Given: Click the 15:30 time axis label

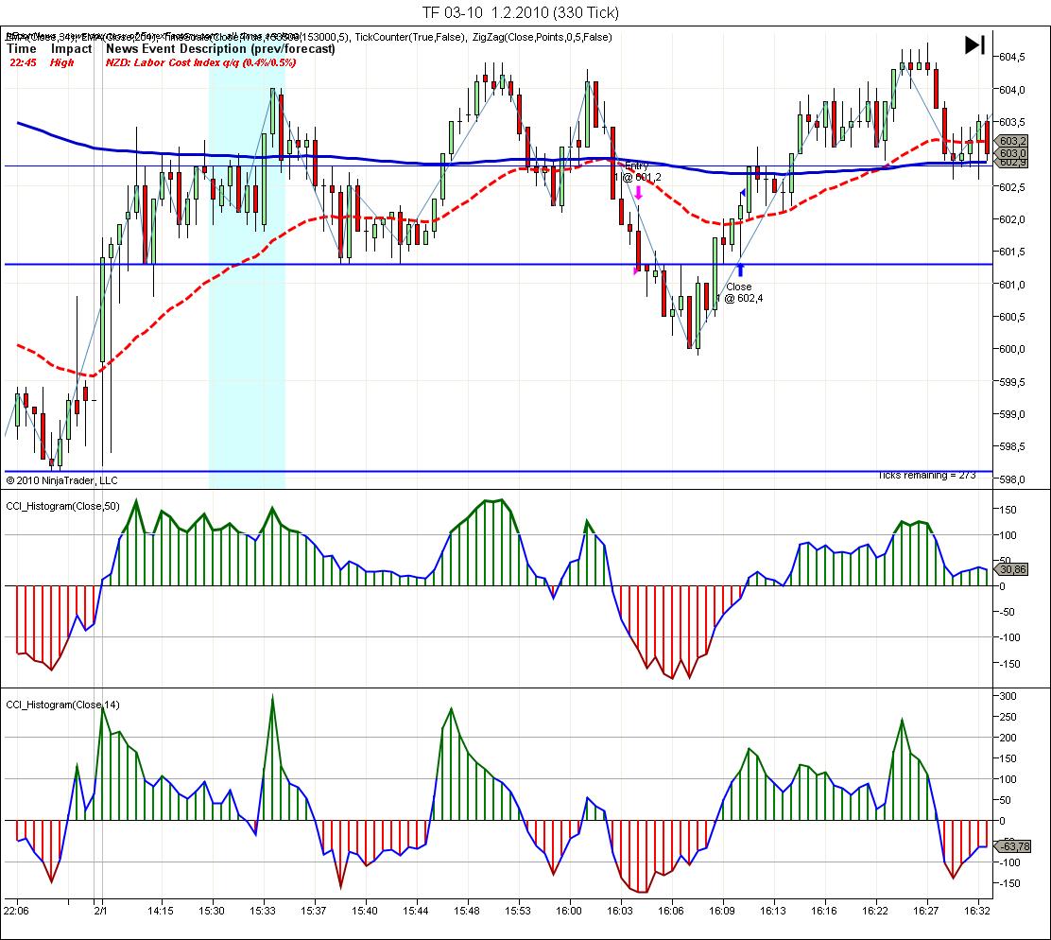Looking at the screenshot, I should click(x=211, y=911).
